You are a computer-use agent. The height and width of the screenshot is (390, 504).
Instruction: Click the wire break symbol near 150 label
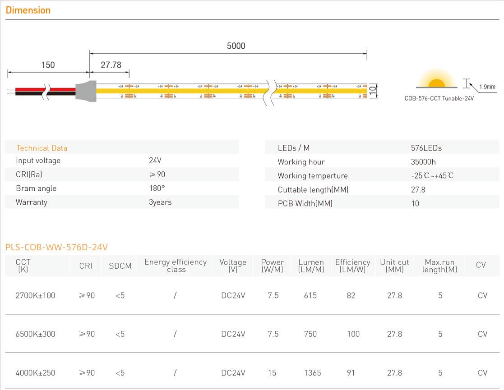46,92
